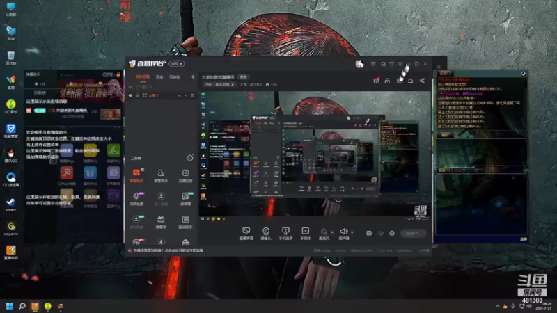
Task: Open 腾讯QQ desktop shortcut
Action: click(x=10, y=155)
